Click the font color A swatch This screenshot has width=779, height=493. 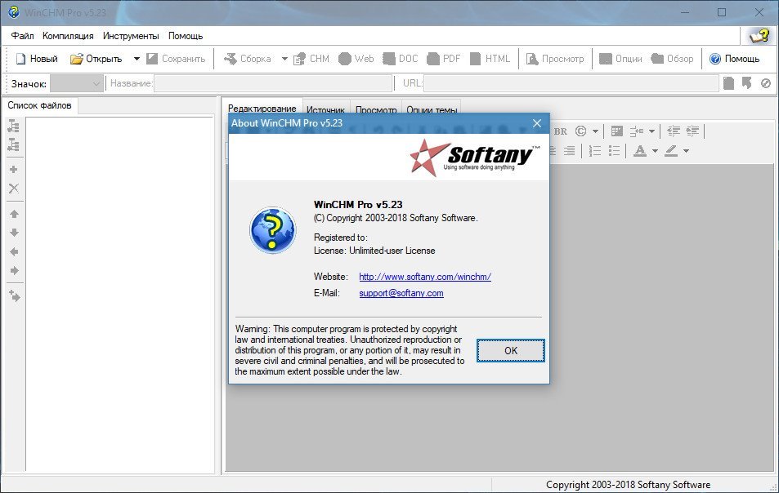pos(640,151)
